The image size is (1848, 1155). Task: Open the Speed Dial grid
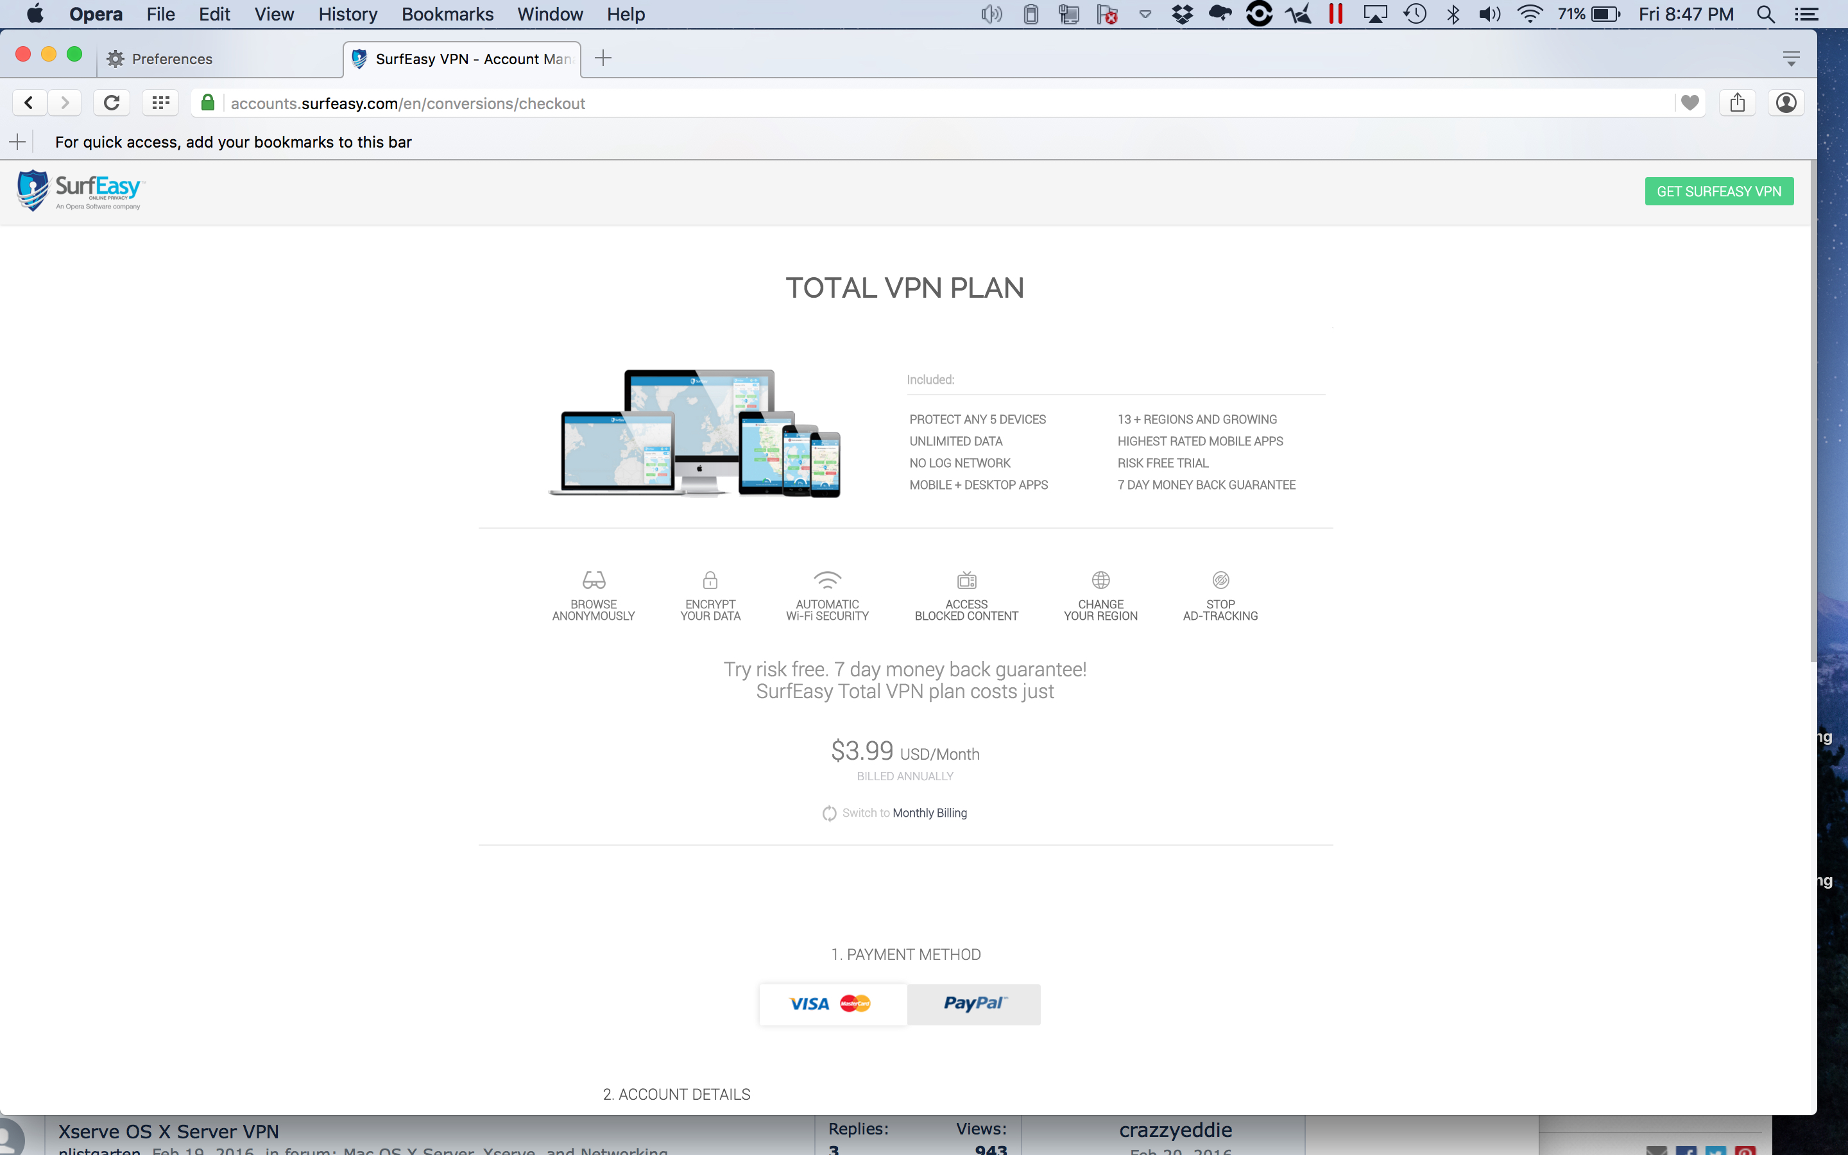tap(160, 103)
